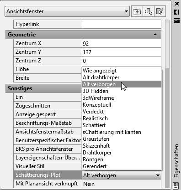181x190 pixels.
Task: Close the Eigenschaften palette
Action: 177,4
